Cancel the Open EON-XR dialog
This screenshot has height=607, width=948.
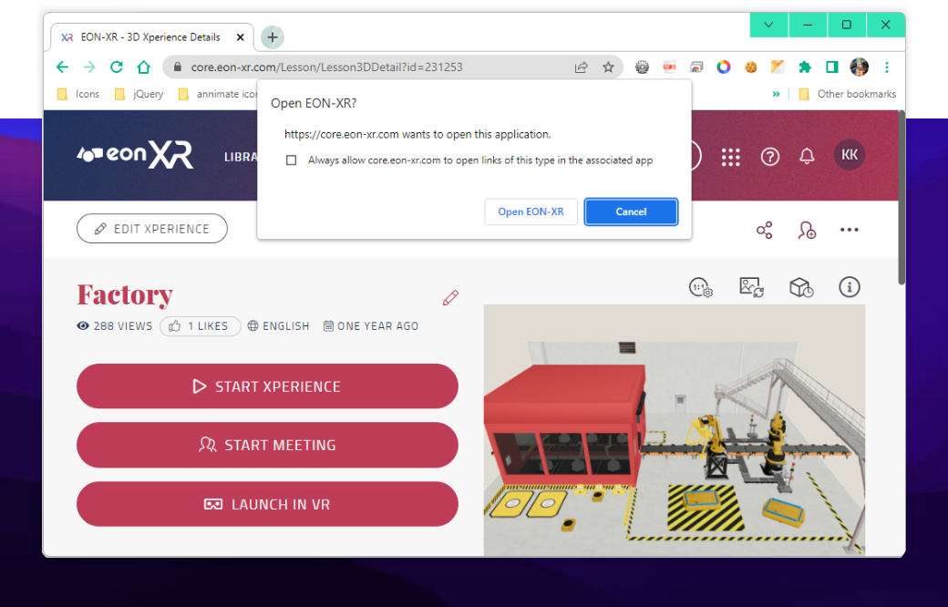(631, 211)
